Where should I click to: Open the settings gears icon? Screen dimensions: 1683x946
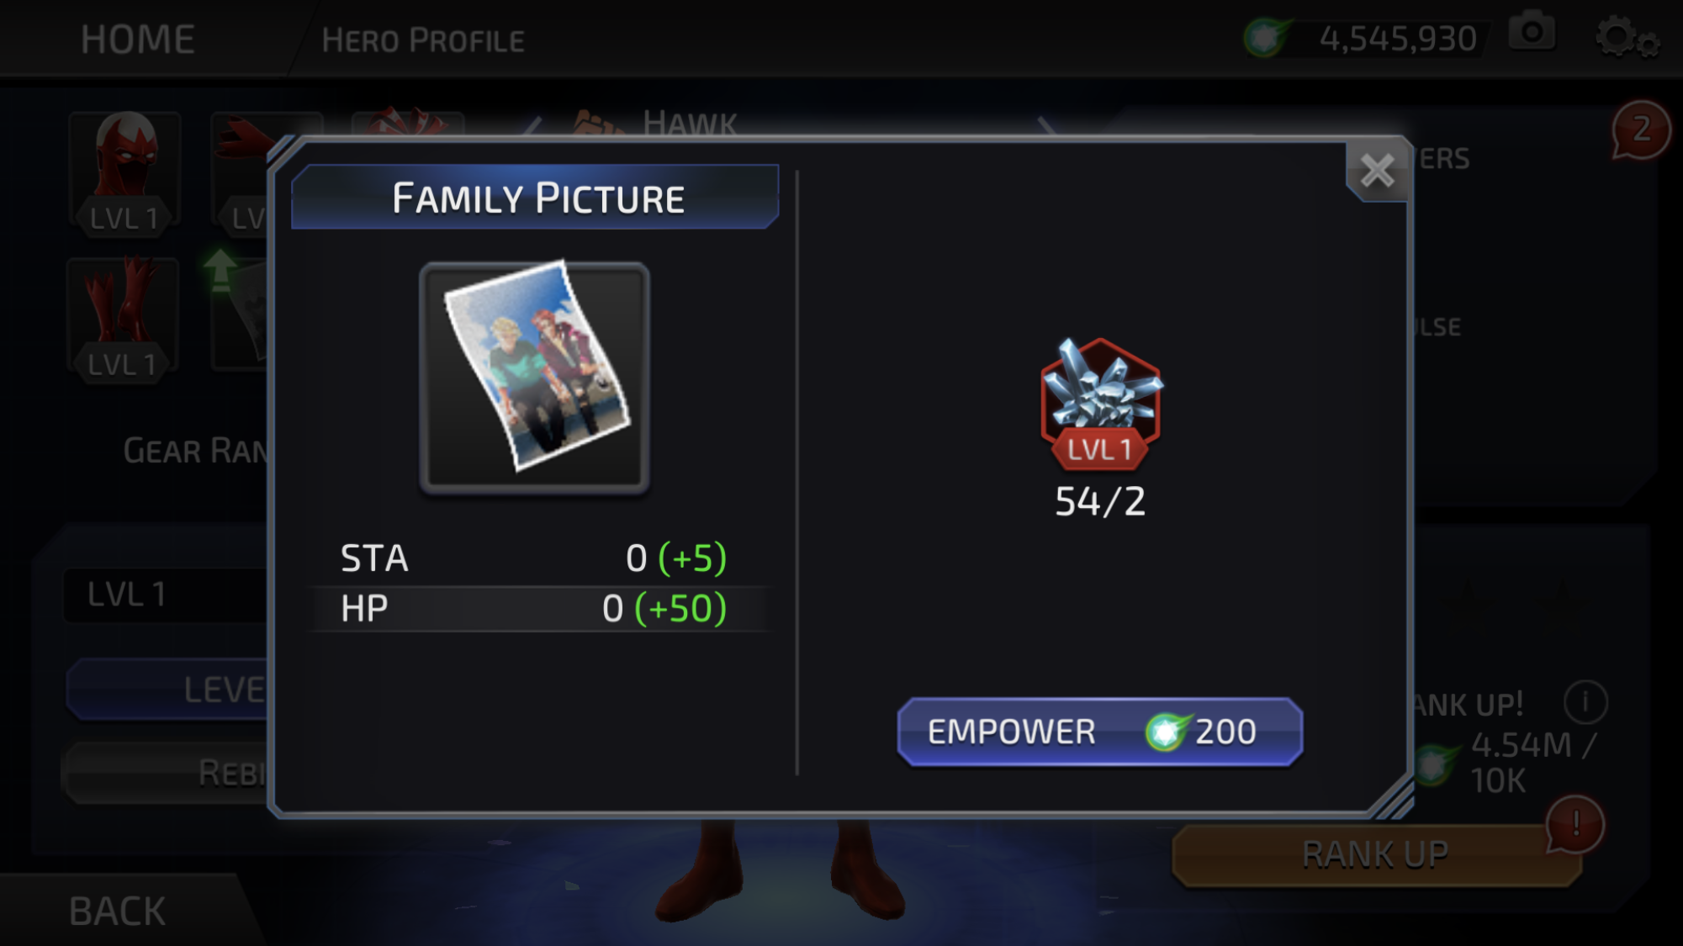pyautogui.click(x=1627, y=37)
